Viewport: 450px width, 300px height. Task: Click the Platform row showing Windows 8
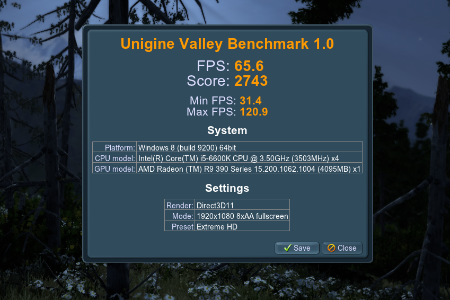(x=227, y=147)
